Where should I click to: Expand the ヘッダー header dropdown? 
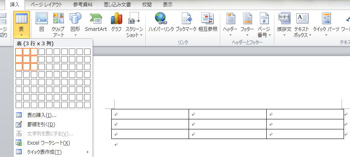click(230, 24)
